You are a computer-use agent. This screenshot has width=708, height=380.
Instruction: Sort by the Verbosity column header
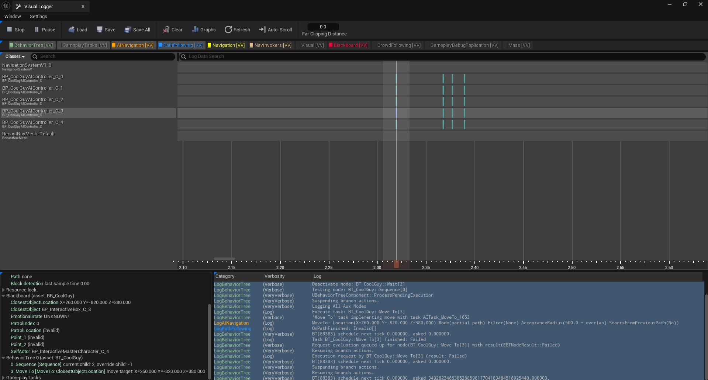[287, 276]
